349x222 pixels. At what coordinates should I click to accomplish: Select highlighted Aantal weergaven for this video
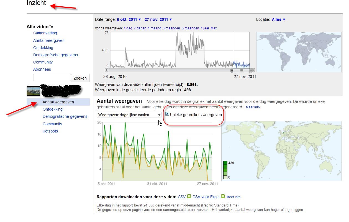point(58,102)
